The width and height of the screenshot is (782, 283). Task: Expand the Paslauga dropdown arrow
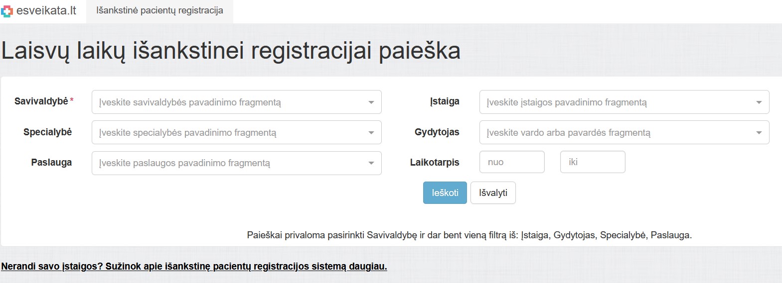click(371, 163)
